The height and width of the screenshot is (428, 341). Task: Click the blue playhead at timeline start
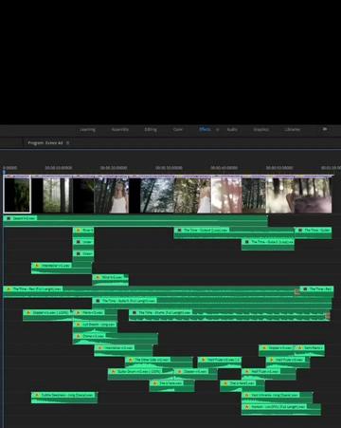pyautogui.click(x=4, y=172)
